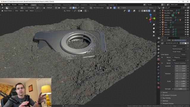
Task: Open the Object properties tab icon
Action: [x=159, y=63]
